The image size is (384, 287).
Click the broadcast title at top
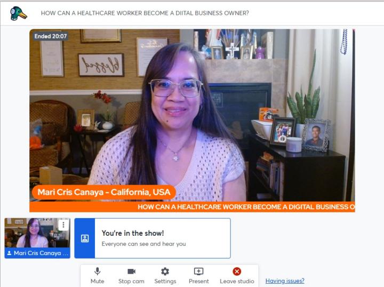click(x=145, y=13)
